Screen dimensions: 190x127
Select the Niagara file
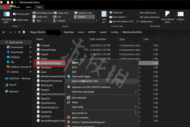(45, 90)
